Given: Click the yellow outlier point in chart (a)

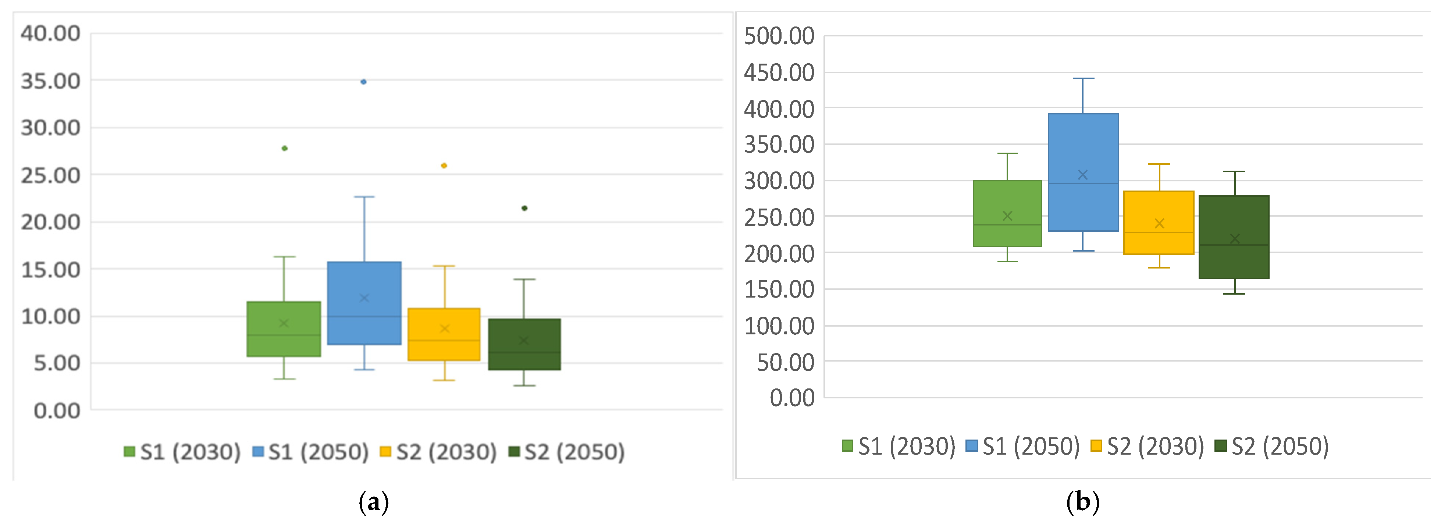Looking at the screenshot, I should pos(444,166).
